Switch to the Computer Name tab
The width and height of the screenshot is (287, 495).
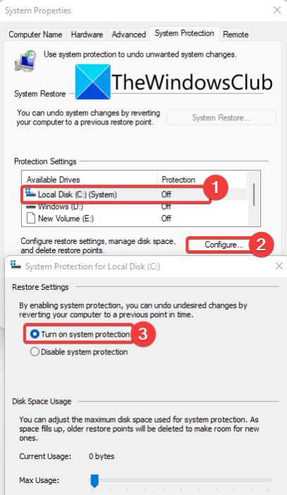[35, 35]
